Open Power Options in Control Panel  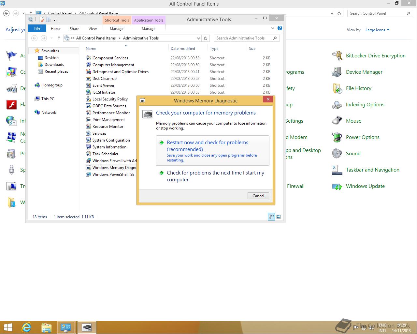click(x=356, y=137)
